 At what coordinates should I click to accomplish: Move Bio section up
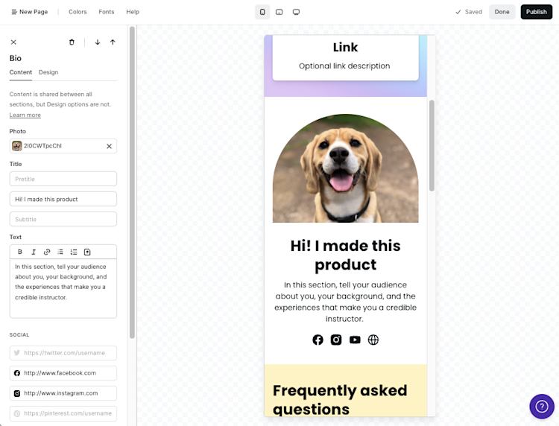click(x=113, y=42)
